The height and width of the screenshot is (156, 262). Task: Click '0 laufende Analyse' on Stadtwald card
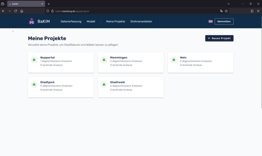tap(121, 90)
